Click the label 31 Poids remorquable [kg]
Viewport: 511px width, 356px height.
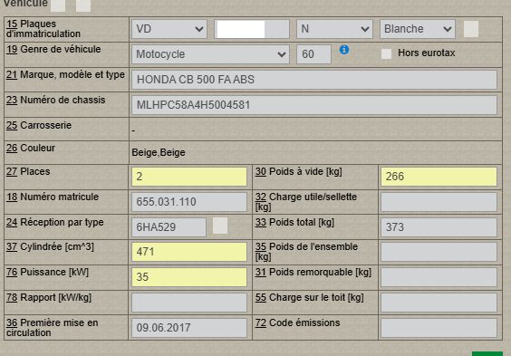tap(313, 273)
